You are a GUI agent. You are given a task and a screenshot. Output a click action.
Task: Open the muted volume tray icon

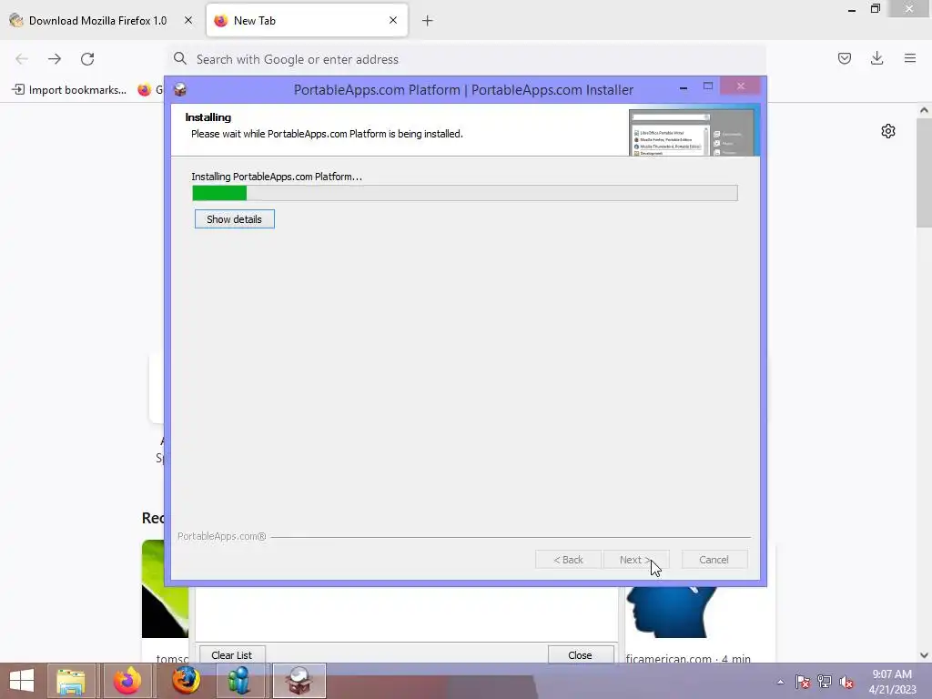[847, 683]
